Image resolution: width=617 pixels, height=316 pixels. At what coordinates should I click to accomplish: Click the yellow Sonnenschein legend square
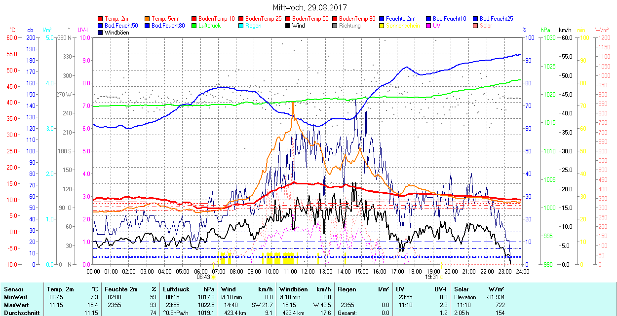point(382,26)
